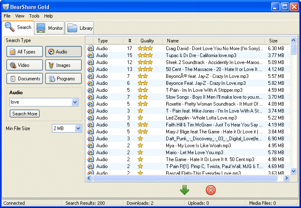The height and width of the screenshot is (208, 301).
Task: Click the Search More button
Action: point(25,113)
